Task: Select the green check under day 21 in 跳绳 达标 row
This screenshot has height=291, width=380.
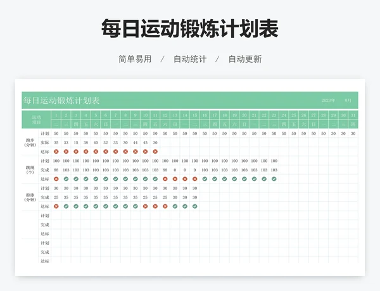Action: click(x=254, y=179)
